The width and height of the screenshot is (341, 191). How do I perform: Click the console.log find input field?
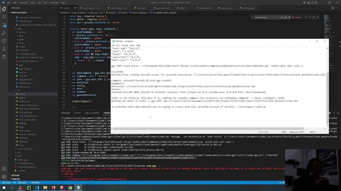coord(267,17)
